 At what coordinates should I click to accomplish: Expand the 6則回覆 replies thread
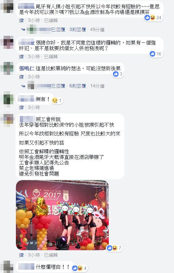click(x=78, y=86)
